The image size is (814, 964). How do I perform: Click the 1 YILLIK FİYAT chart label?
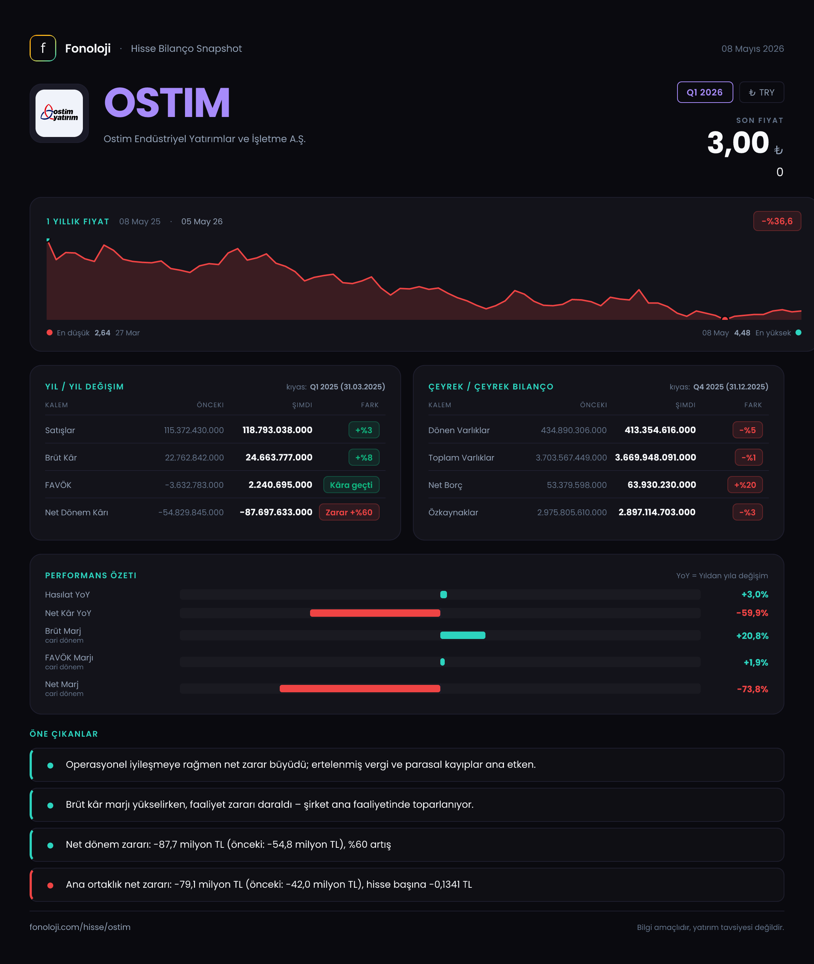[x=78, y=221]
